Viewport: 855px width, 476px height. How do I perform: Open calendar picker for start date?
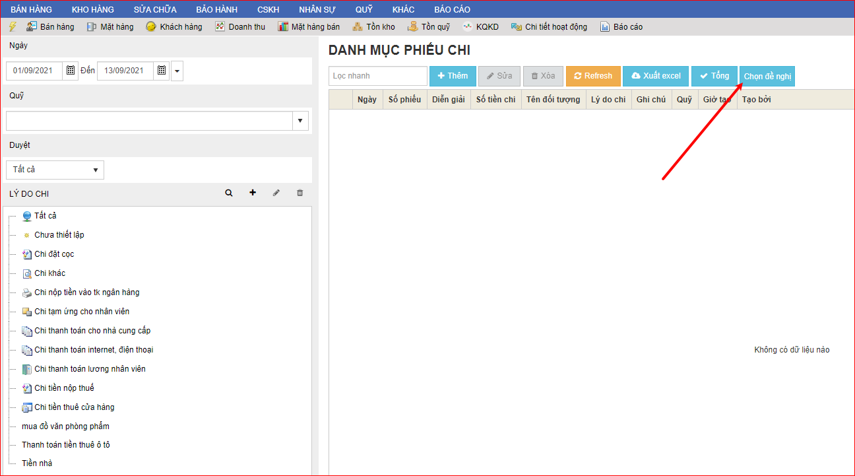[71, 71]
